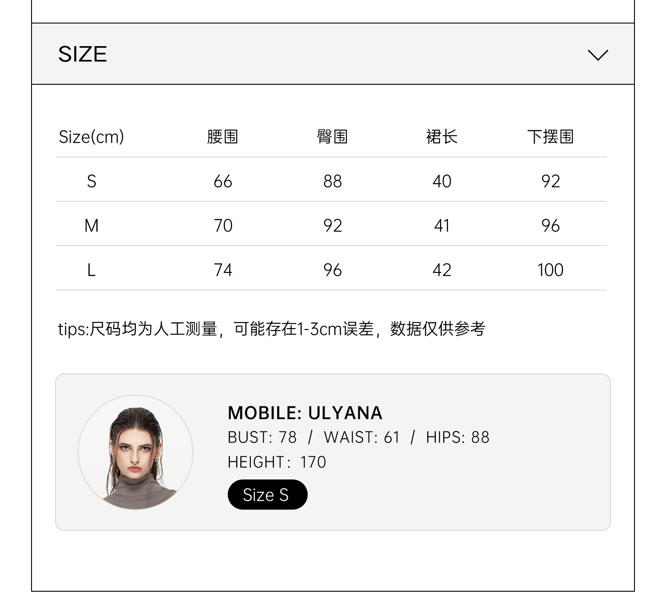Open model Ulyana's circular portrait photo
This screenshot has width=666, height=605.
135,452
